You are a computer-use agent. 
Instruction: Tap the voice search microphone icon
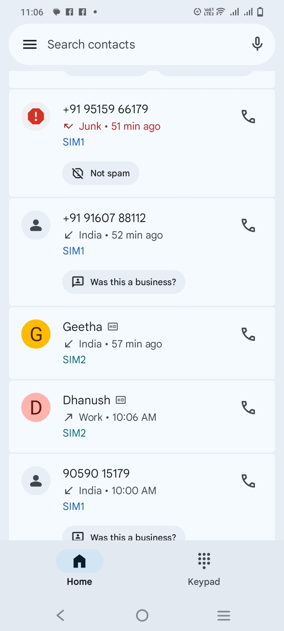coord(257,44)
